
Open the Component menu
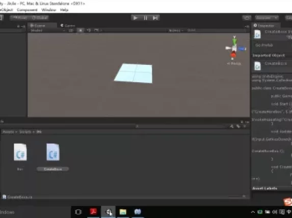27,10
